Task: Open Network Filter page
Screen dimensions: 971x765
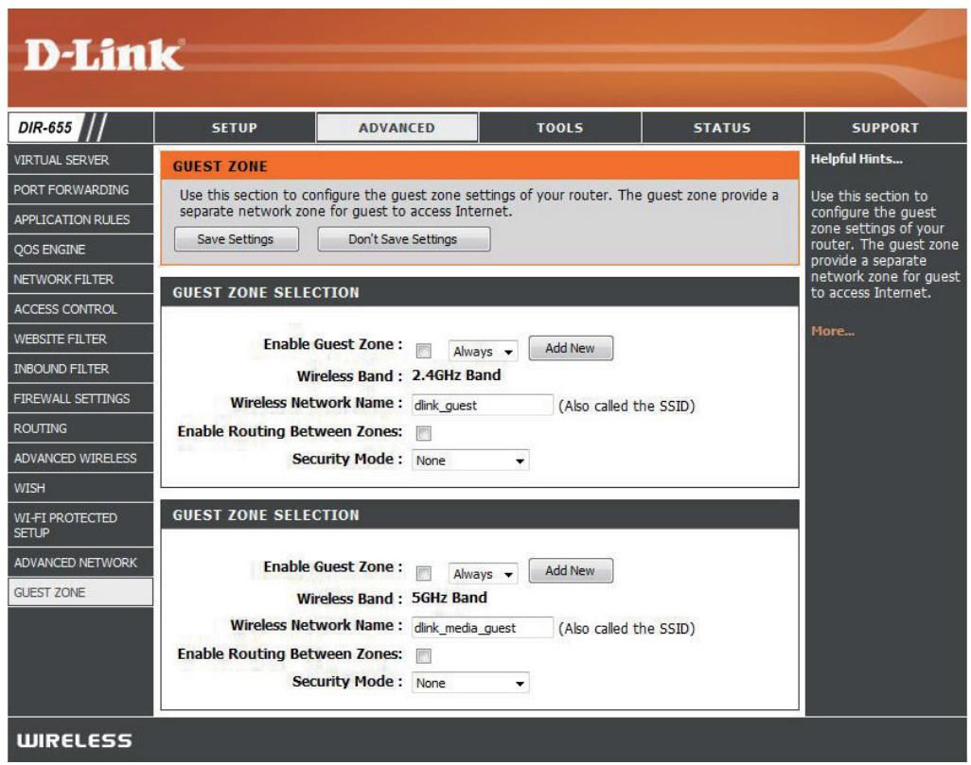Action: tap(79, 279)
